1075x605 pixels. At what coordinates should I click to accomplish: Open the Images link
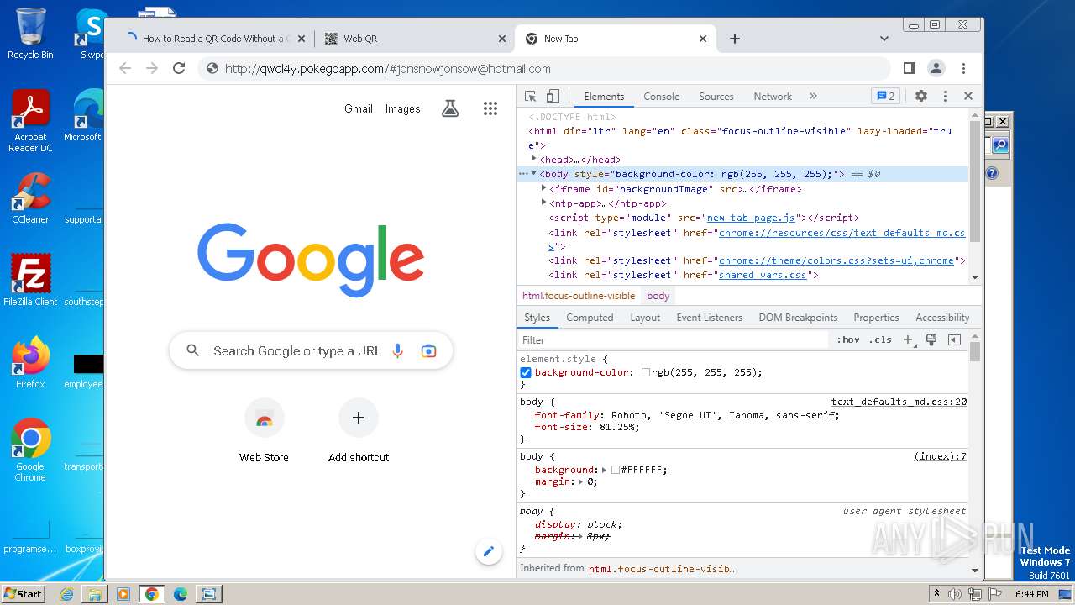click(402, 108)
